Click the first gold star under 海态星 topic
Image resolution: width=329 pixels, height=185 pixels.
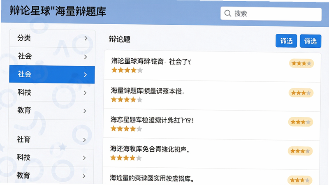tap(114, 129)
